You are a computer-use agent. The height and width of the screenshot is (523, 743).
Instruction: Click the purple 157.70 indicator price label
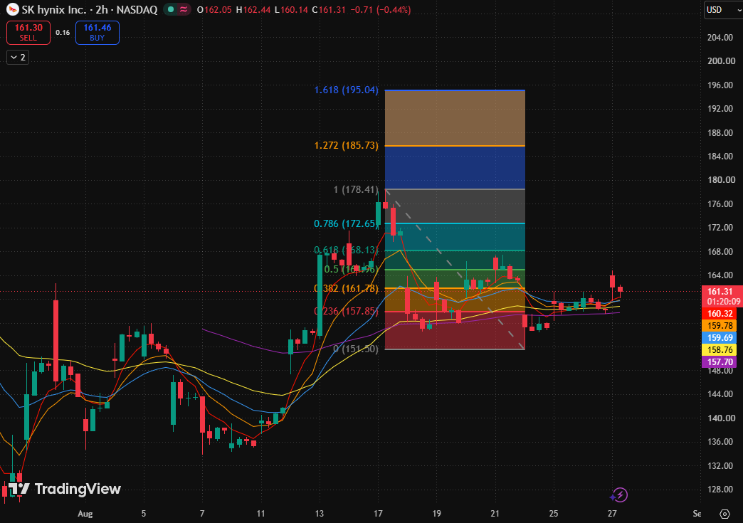pos(720,362)
